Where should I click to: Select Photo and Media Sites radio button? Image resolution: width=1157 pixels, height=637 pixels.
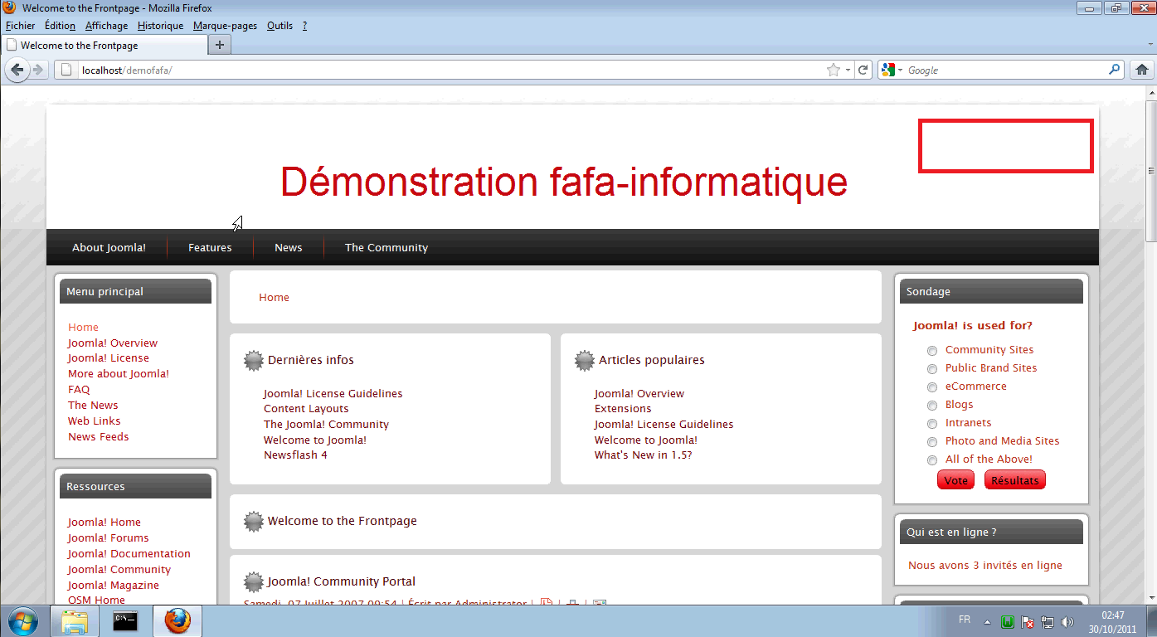[x=932, y=442]
